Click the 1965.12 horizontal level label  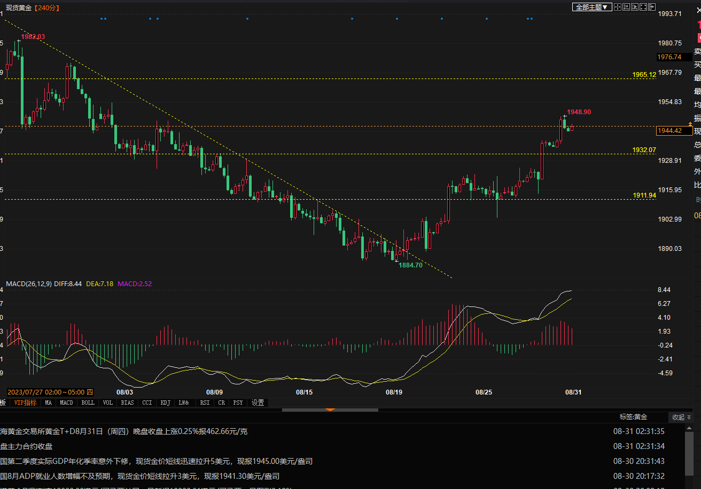pyautogui.click(x=644, y=74)
